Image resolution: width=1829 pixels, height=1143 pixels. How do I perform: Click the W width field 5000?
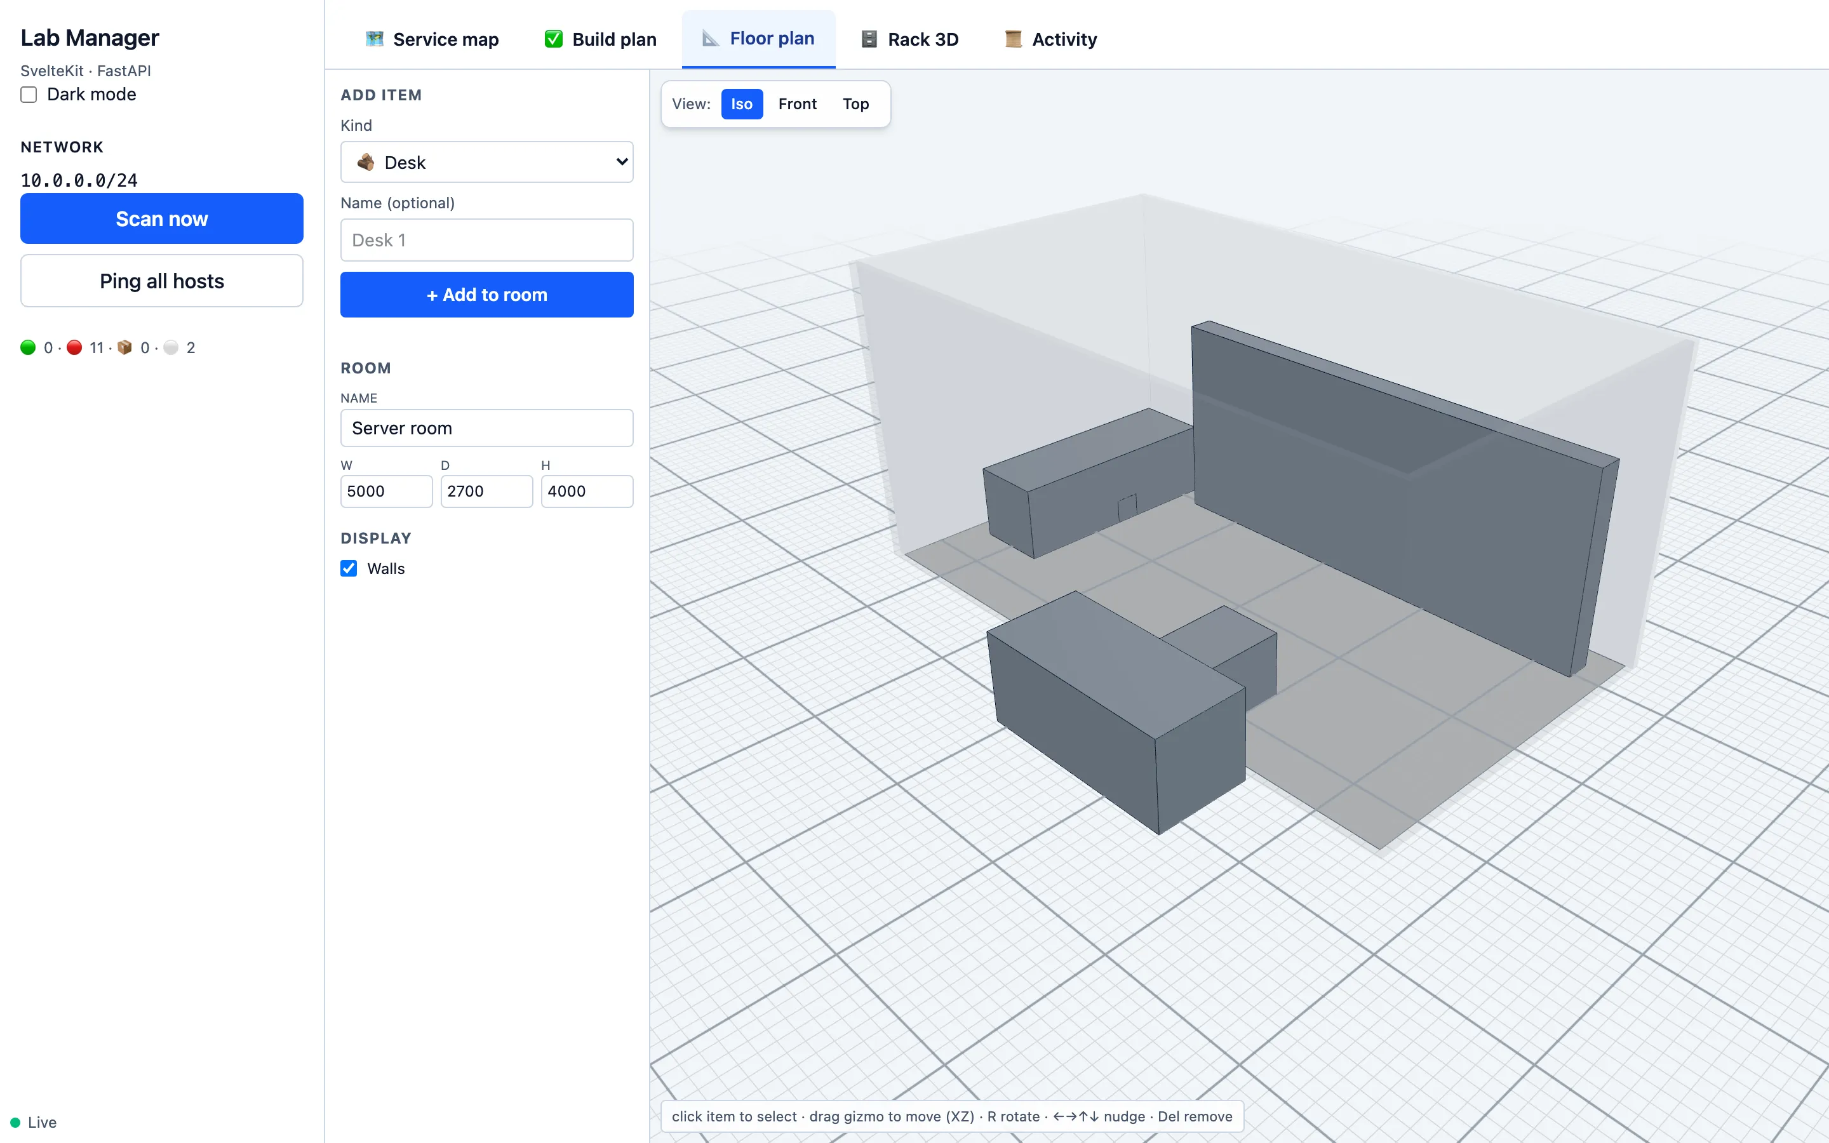pos(386,491)
